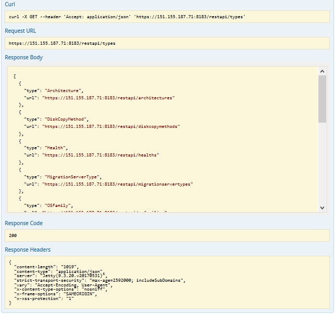Click the restapi/architectures URL in the response

tap(108, 97)
